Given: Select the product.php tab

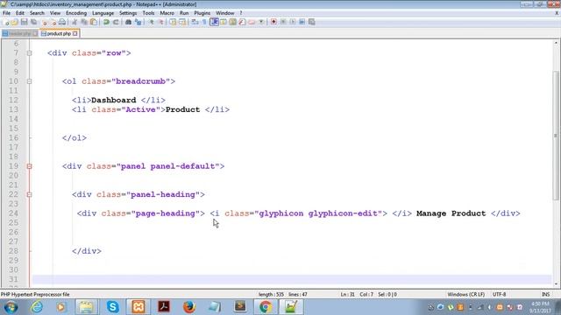Looking at the screenshot, I should pyautogui.click(x=59, y=33).
